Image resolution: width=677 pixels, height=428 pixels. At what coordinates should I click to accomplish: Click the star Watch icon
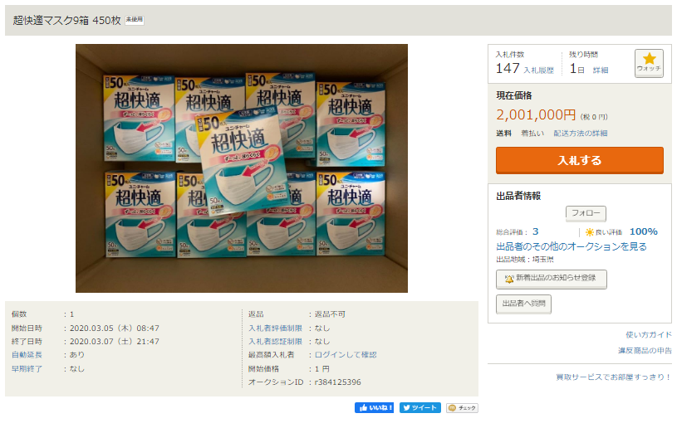pos(649,62)
